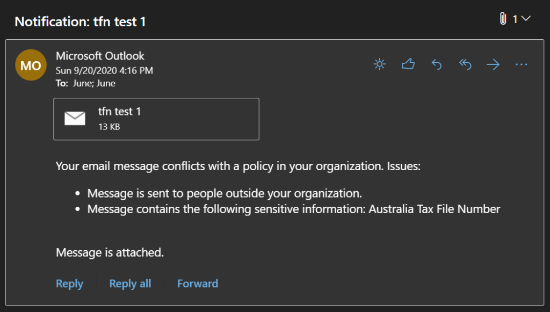Click the reply arrow icon
Viewport: 550px width, 312px height.
tap(437, 64)
